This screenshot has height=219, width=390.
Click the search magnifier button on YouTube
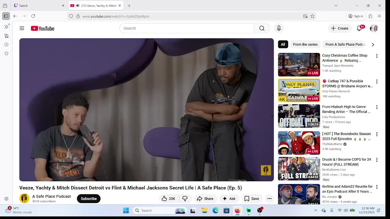262,28
